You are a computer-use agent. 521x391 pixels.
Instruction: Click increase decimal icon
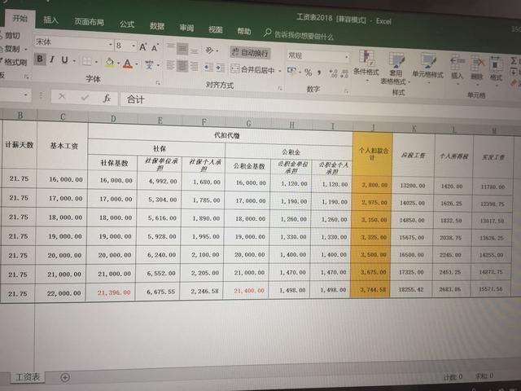(x=333, y=73)
